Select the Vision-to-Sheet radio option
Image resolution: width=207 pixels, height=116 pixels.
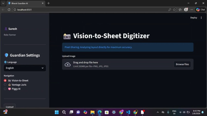click(x=5, y=80)
